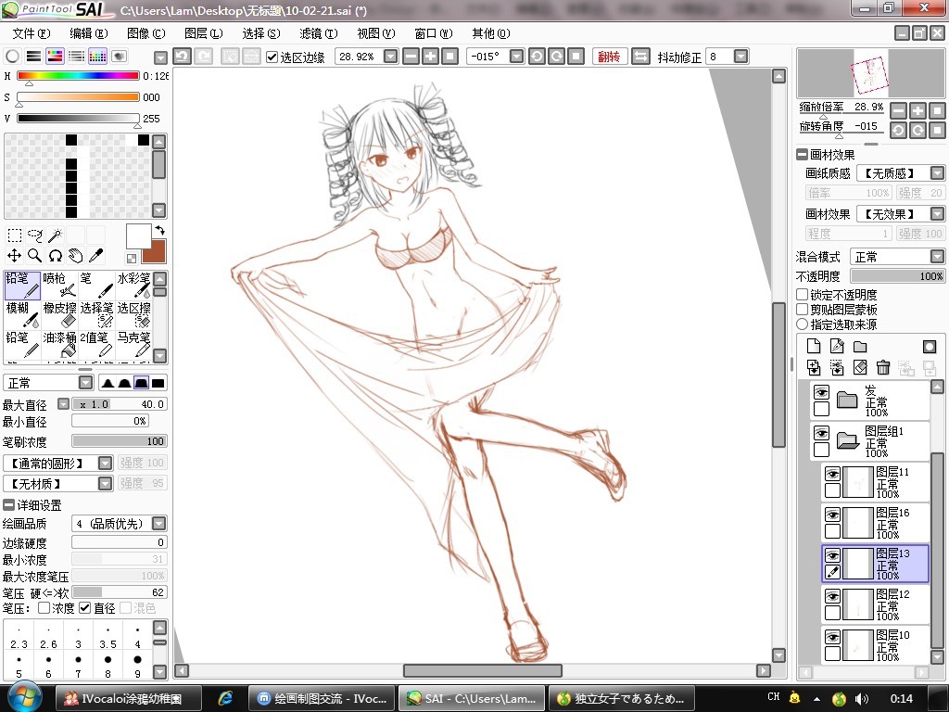Open the 混合模式 blend mode dropdown
949x712 pixels.
coord(897,257)
